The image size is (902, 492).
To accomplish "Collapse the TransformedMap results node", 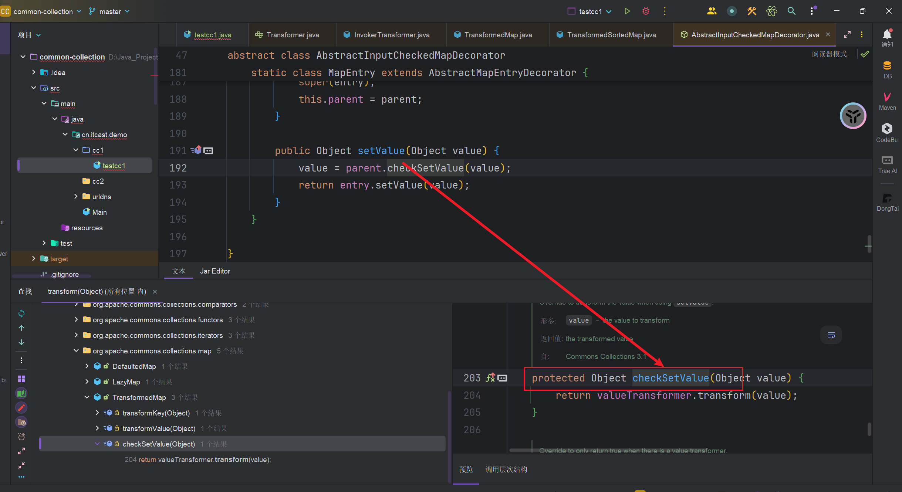I will pos(87,397).
